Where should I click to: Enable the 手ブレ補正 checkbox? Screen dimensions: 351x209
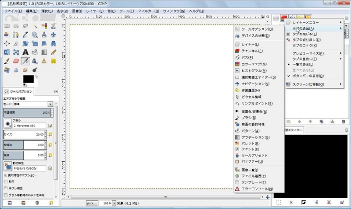pos(6,188)
